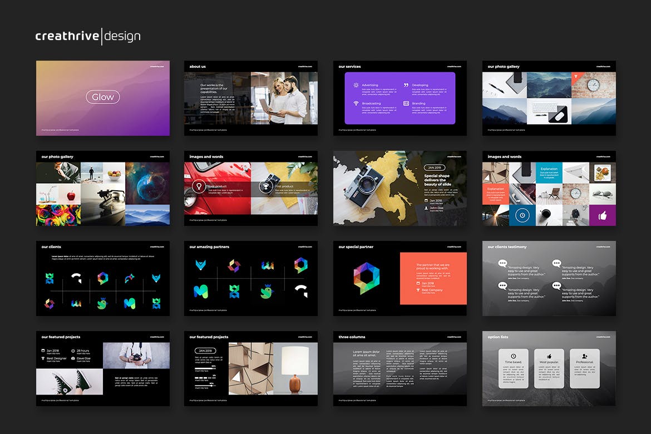651x434 pixels.
Task: Click the circular clock icon in blue tile
Action: 521,215
